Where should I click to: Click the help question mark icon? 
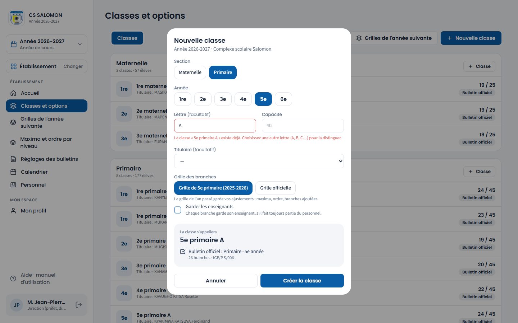13,278
